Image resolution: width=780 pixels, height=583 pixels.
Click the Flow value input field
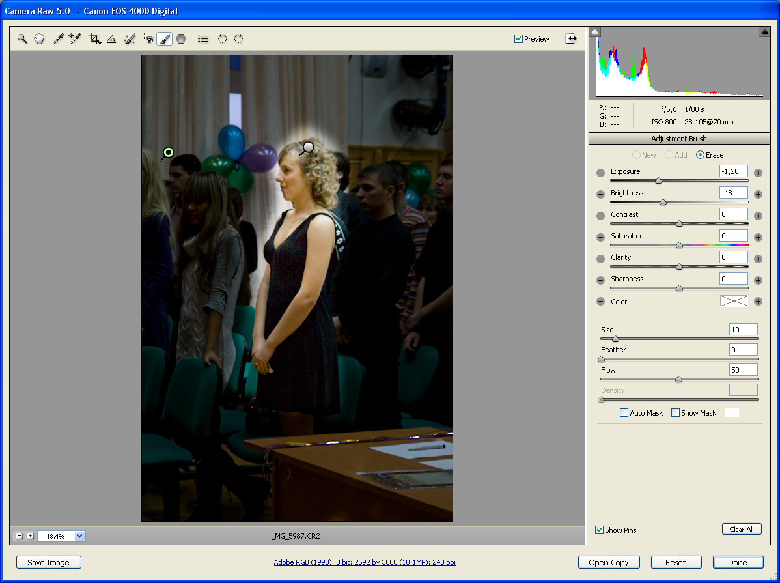743,370
